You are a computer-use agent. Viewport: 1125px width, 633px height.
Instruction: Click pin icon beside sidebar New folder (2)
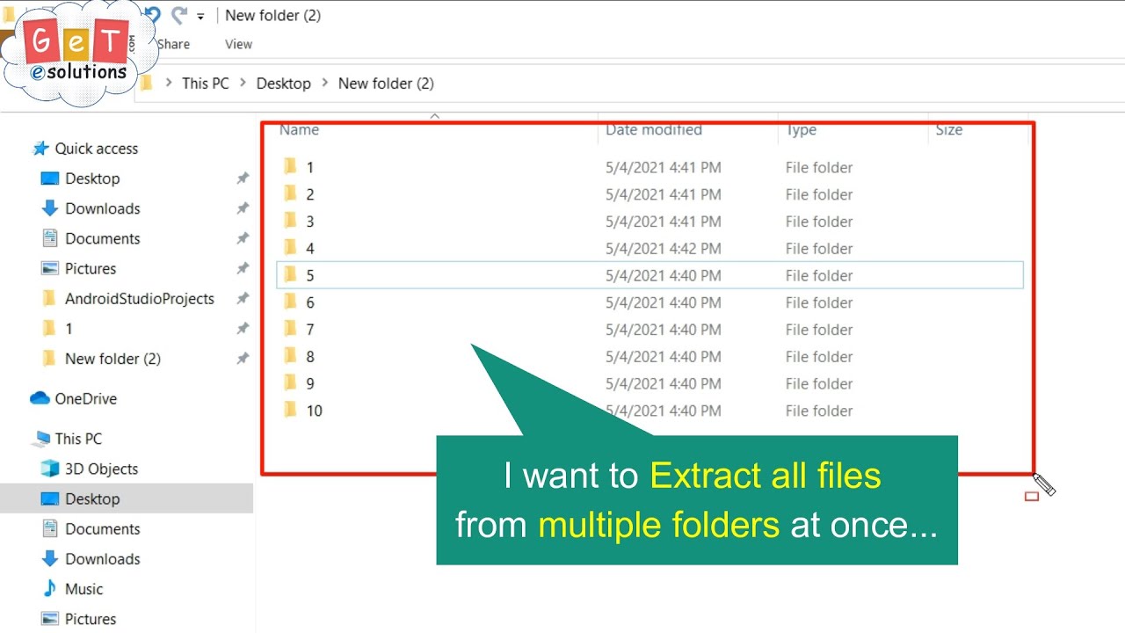(x=243, y=359)
